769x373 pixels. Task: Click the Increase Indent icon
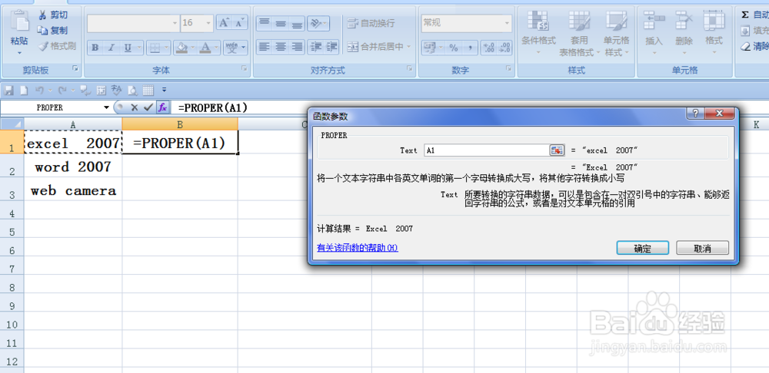click(x=332, y=47)
